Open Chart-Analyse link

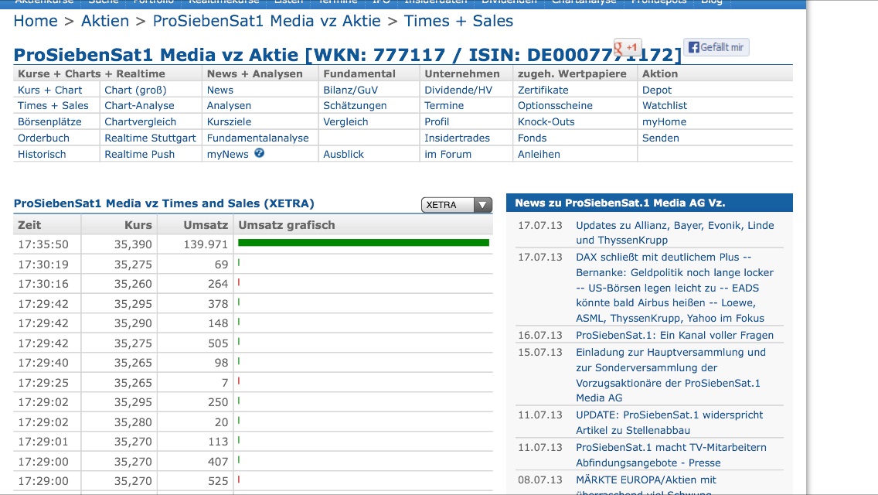pyautogui.click(x=139, y=105)
